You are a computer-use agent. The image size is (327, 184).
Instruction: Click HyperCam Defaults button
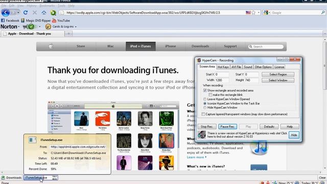pyautogui.click(x=269, y=127)
